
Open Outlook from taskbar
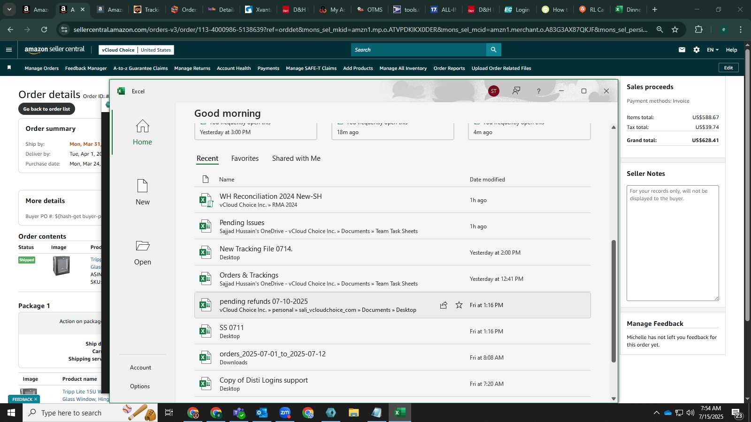[x=262, y=413]
